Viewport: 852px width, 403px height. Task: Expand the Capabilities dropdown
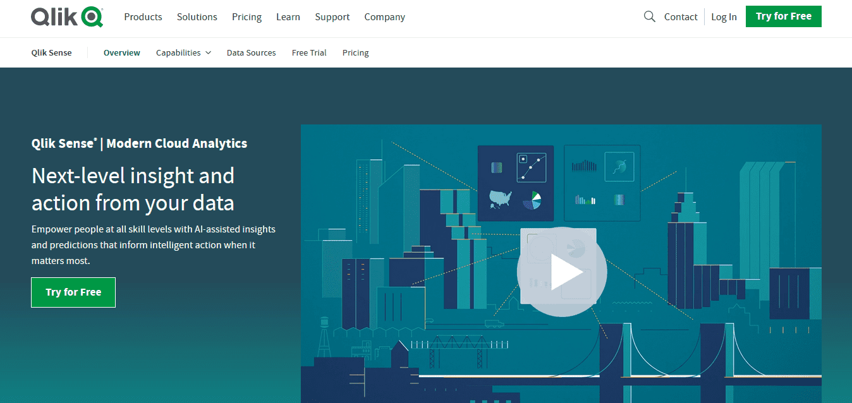(183, 53)
